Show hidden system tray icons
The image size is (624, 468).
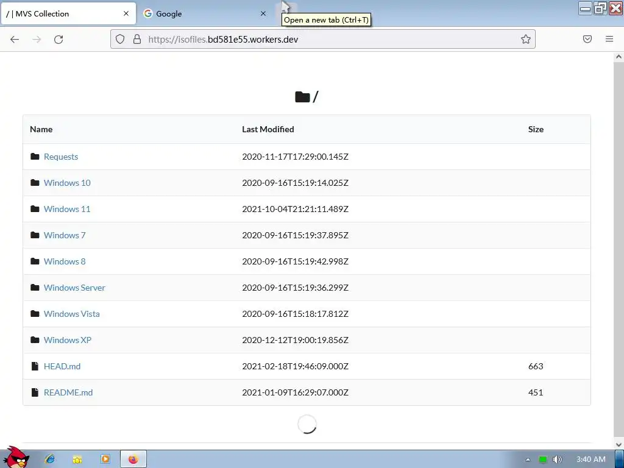tap(528, 459)
